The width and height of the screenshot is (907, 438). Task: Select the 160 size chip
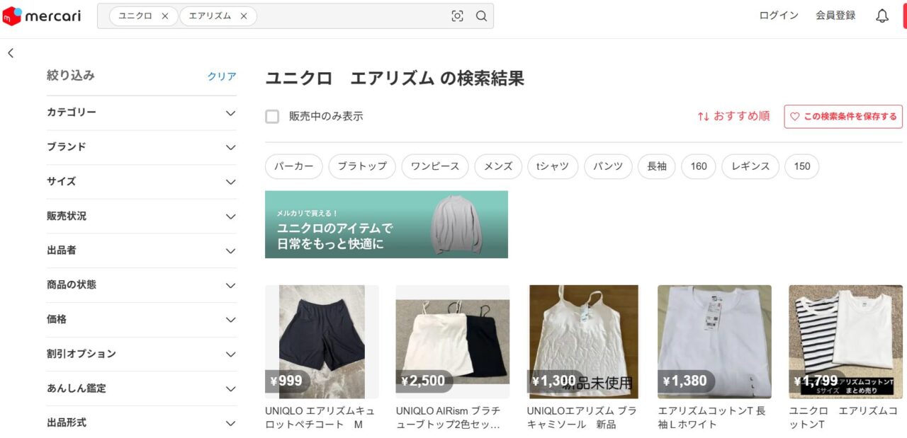click(x=699, y=166)
